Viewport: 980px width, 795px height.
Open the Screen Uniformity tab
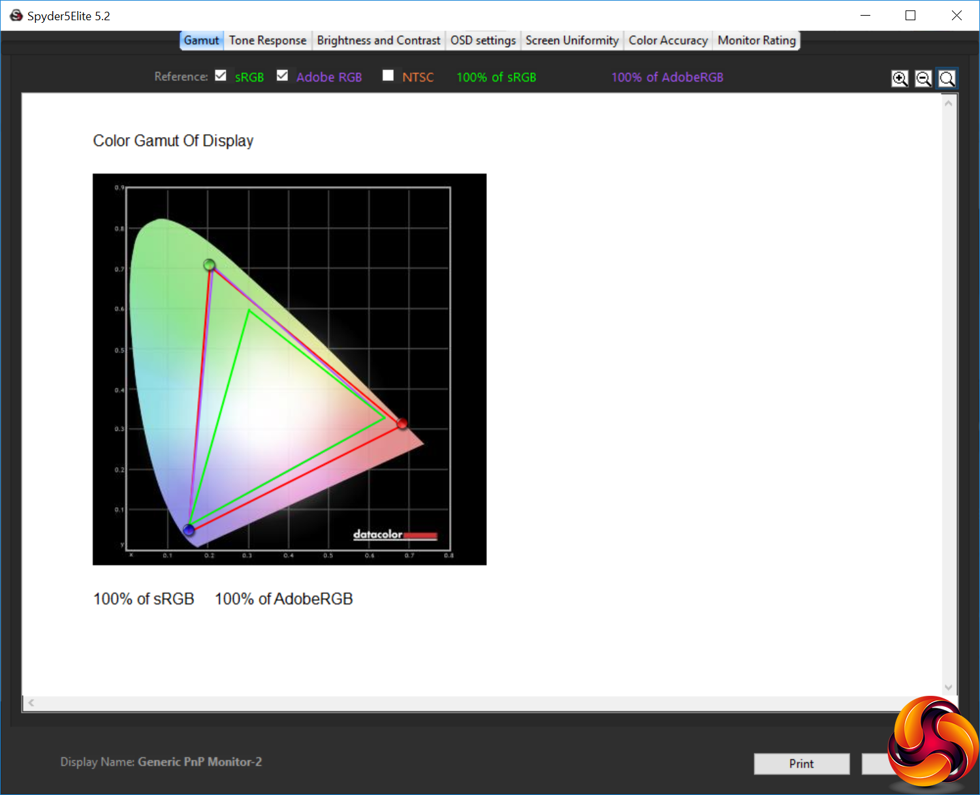click(x=571, y=40)
